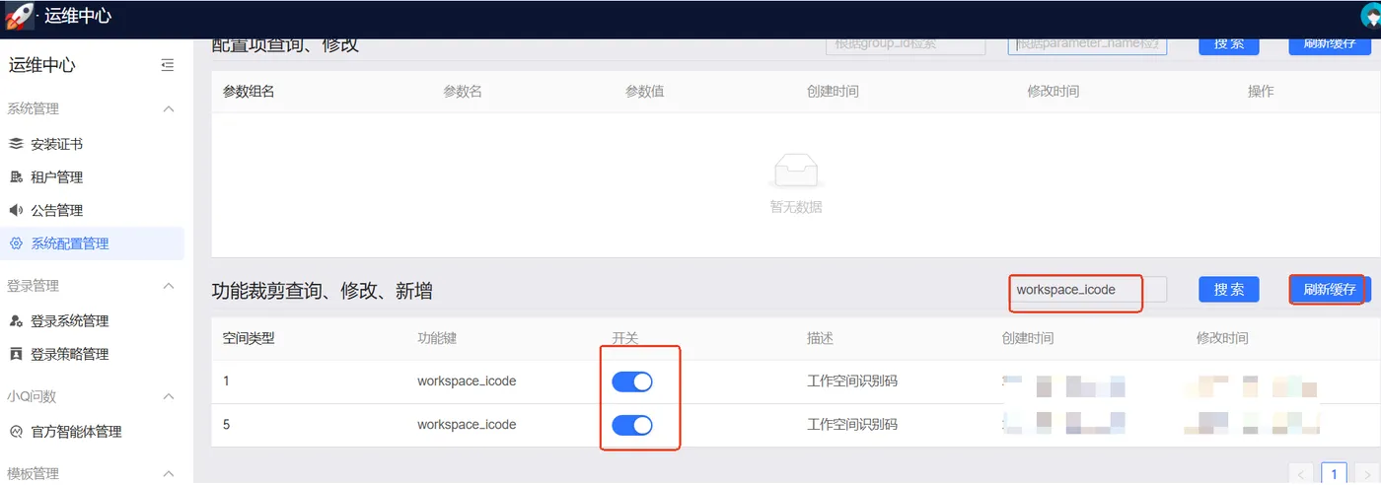The height and width of the screenshot is (485, 1381).
Task: Collapse the 小Q问数 menu group
Action: pos(169,396)
